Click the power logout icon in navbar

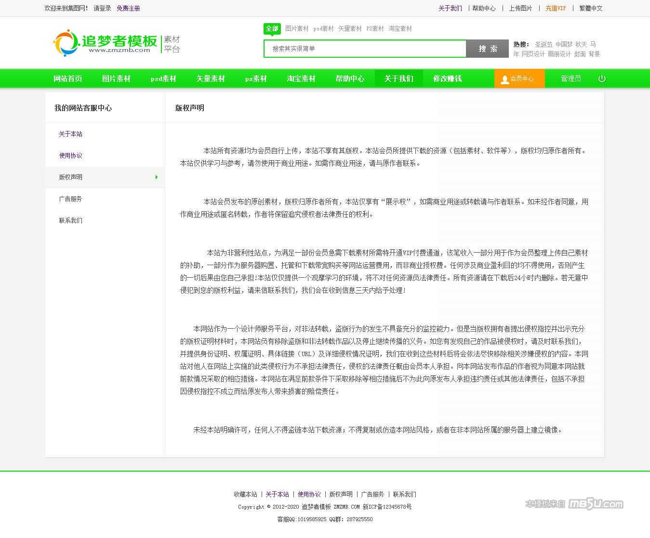click(602, 78)
